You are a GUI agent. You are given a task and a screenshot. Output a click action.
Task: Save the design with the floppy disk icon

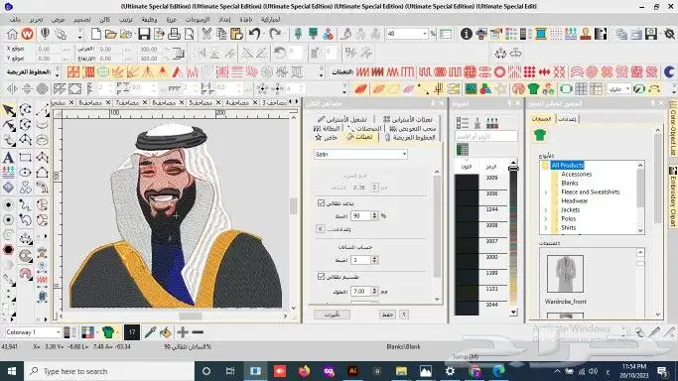(144, 34)
